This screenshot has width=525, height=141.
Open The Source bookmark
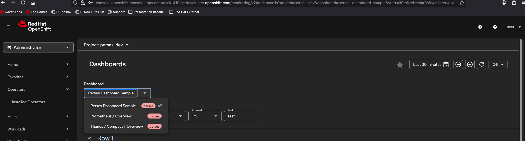click(36, 12)
